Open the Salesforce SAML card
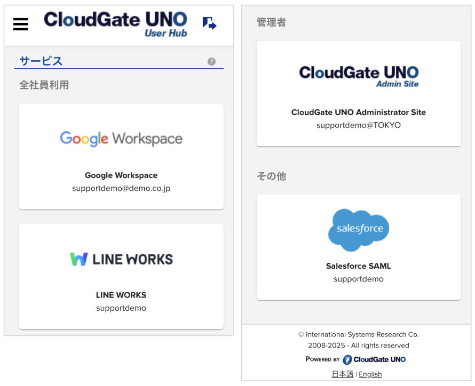 [359, 247]
